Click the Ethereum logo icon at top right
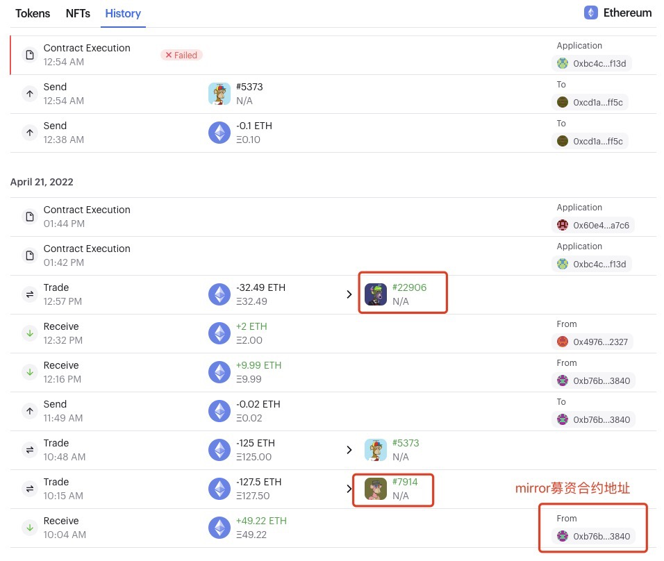The width and height of the screenshot is (664, 561). point(591,12)
